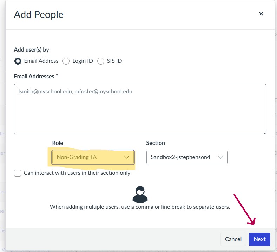The width and height of the screenshot is (277, 252).
Task: Click the 'Email Addresses *' field label
Action: (x=36, y=76)
